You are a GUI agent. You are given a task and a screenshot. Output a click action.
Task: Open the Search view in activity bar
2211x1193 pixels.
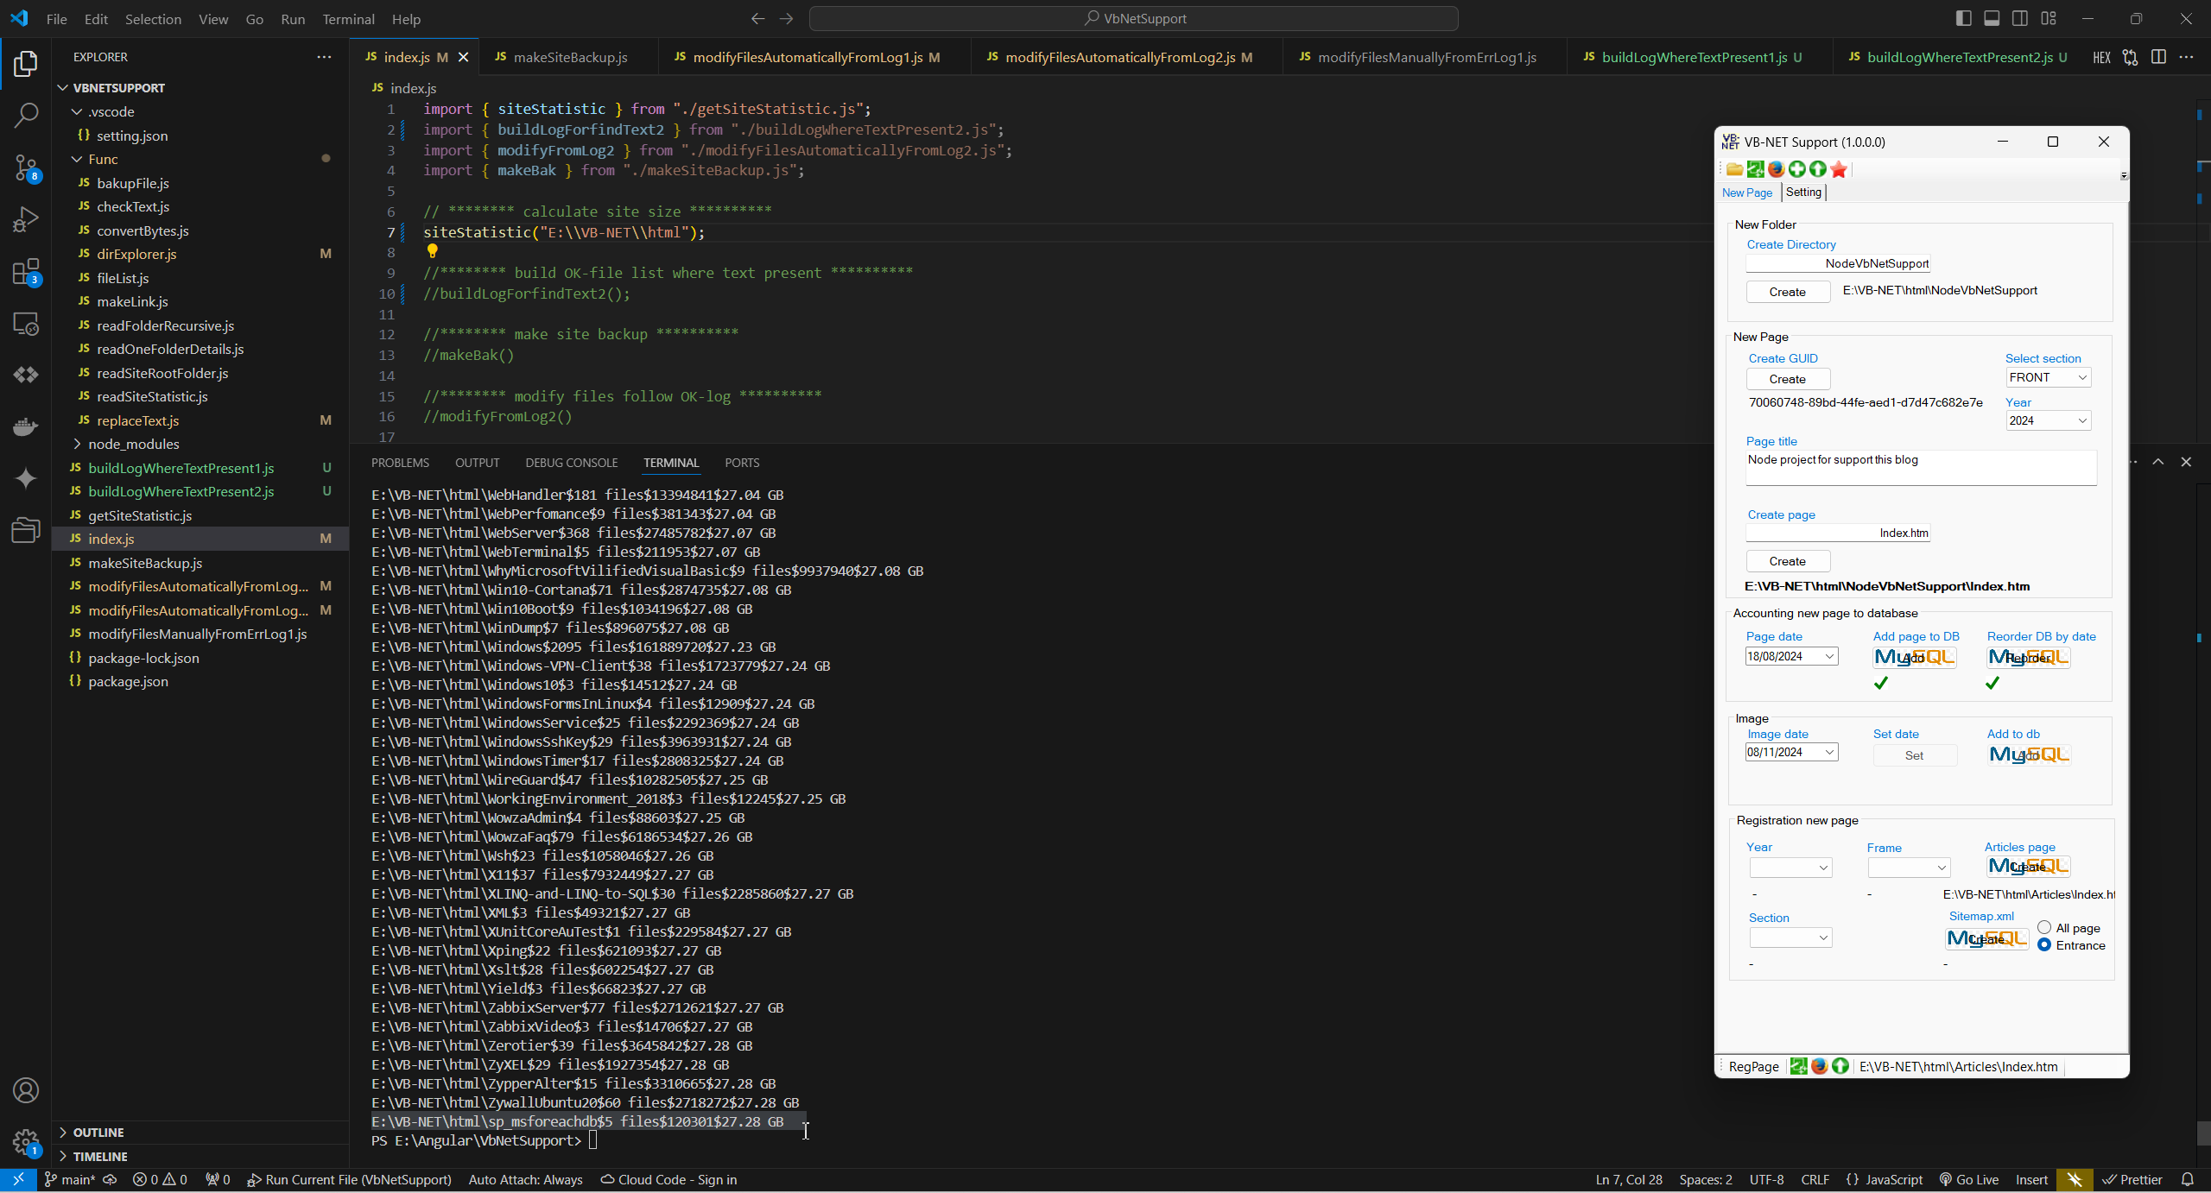[x=26, y=115]
